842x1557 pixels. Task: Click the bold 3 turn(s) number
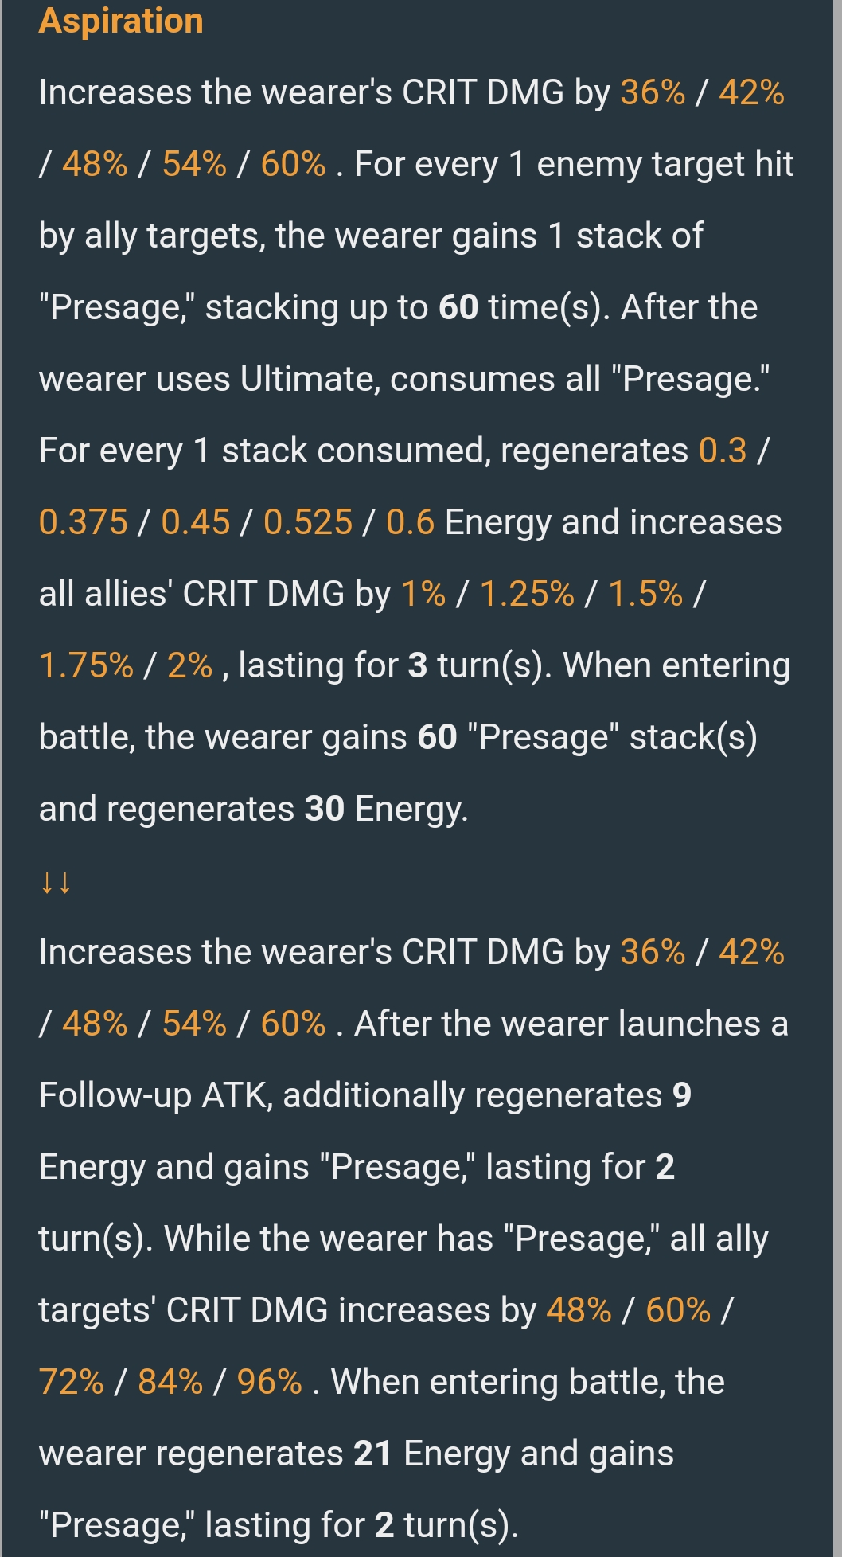tap(418, 665)
